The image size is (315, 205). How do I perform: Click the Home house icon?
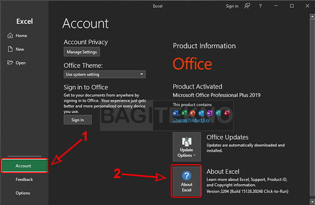coord(10,35)
